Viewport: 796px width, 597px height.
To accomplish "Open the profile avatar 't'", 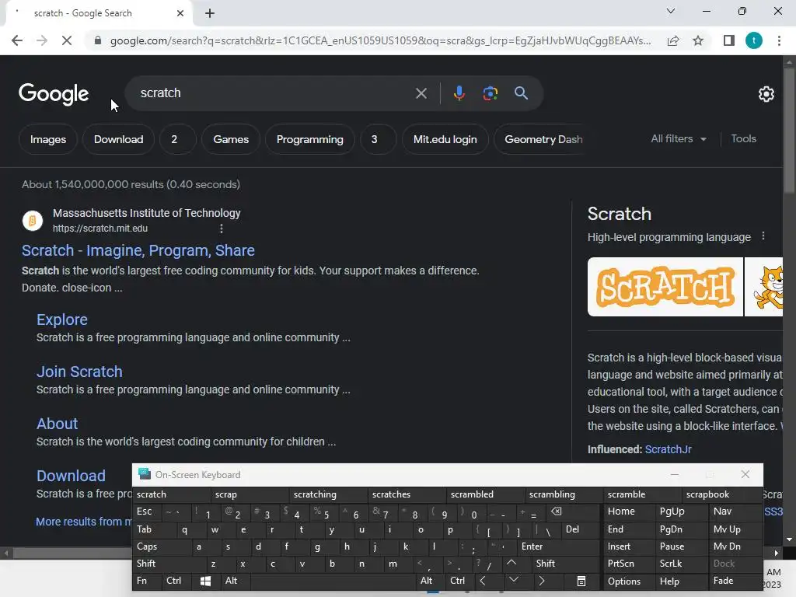I will pyautogui.click(x=754, y=40).
